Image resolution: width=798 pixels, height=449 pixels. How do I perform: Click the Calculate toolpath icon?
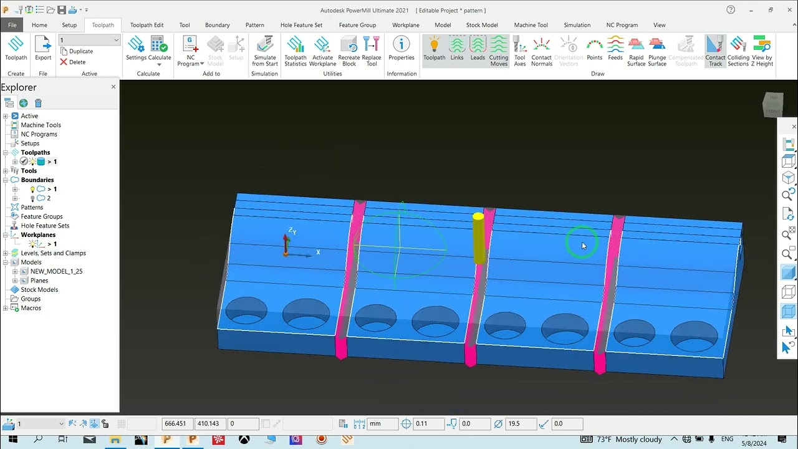(159, 45)
